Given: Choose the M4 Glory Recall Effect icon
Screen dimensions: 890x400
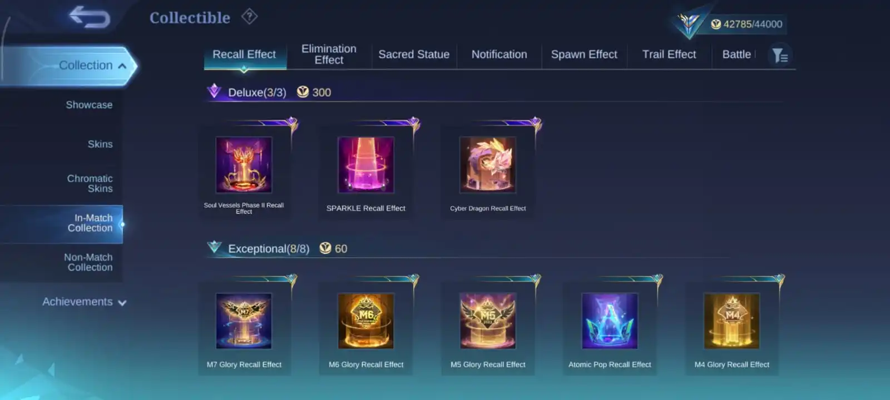Looking at the screenshot, I should (x=732, y=321).
